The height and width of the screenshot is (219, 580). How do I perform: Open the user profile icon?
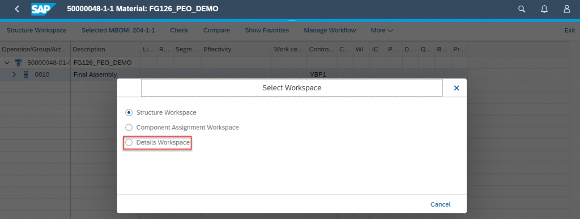click(x=566, y=9)
